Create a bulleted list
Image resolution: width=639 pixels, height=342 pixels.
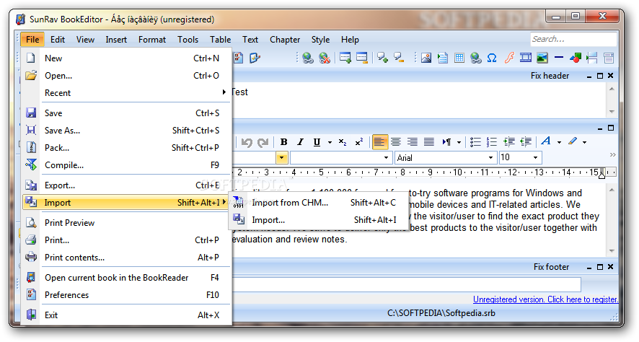coord(475,142)
